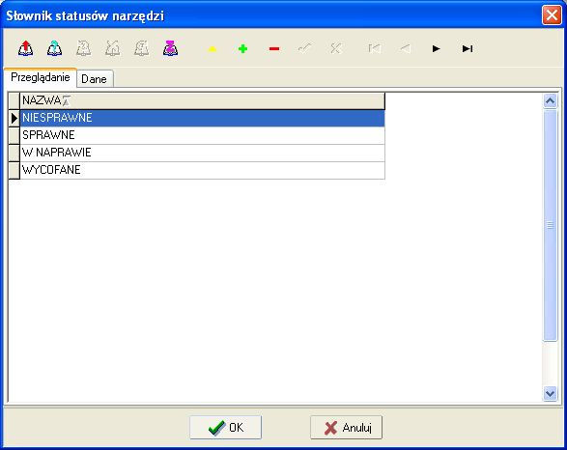Add a new record with green plus
The width and height of the screenshot is (567, 450).
tap(243, 49)
